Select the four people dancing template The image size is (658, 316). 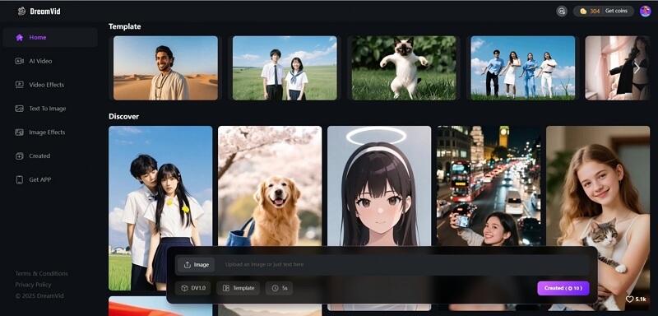[x=523, y=68]
